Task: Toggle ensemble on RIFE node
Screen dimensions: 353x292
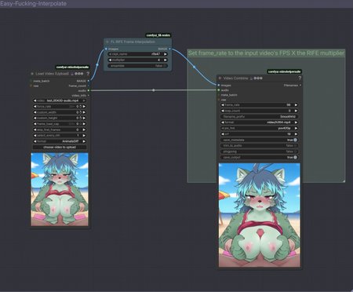Action: tap(137, 66)
